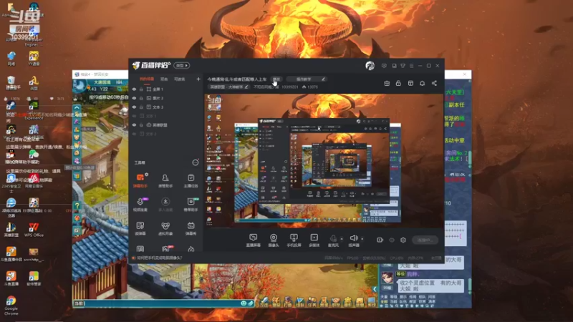This screenshot has width=573, height=322.
Task: Click the 操作教学 pill button
Action: tap(307, 79)
